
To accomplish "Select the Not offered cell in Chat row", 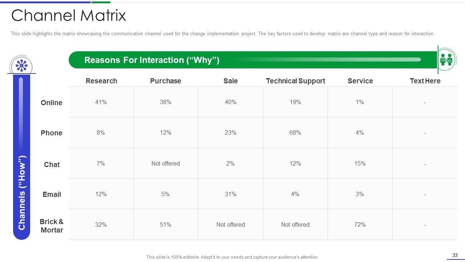I will tap(166, 163).
